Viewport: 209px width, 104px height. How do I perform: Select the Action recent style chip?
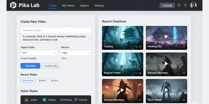pyautogui.click(x=54, y=80)
